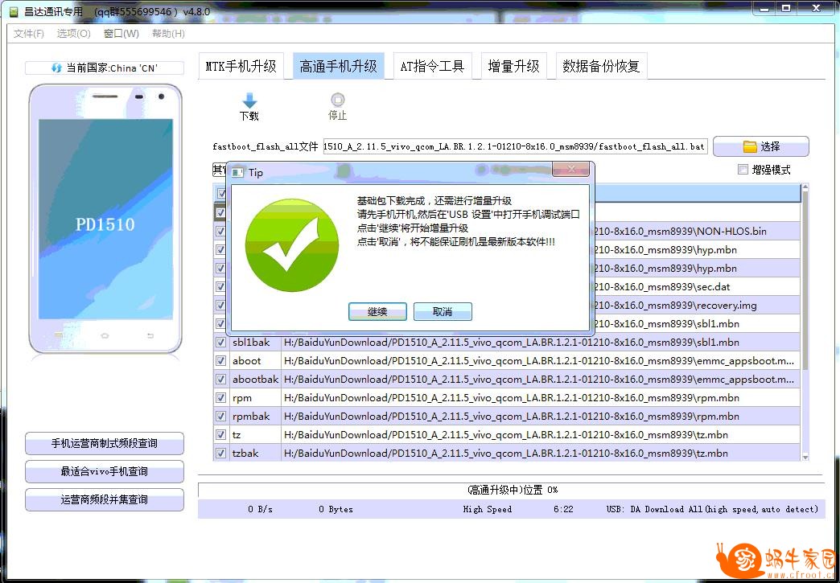
Task: Switch to 数据备份恢复 tab
Action: pos(602,67)
